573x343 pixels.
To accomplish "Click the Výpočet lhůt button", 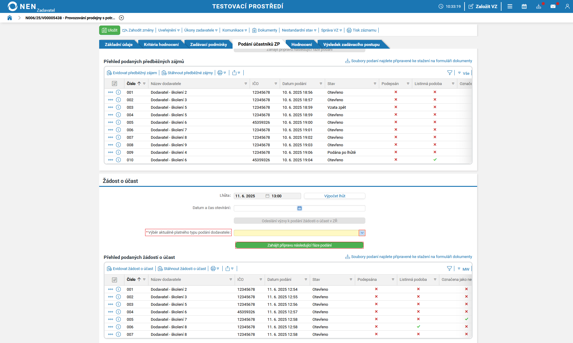I will pyautogui.click(x=334, y=196).
